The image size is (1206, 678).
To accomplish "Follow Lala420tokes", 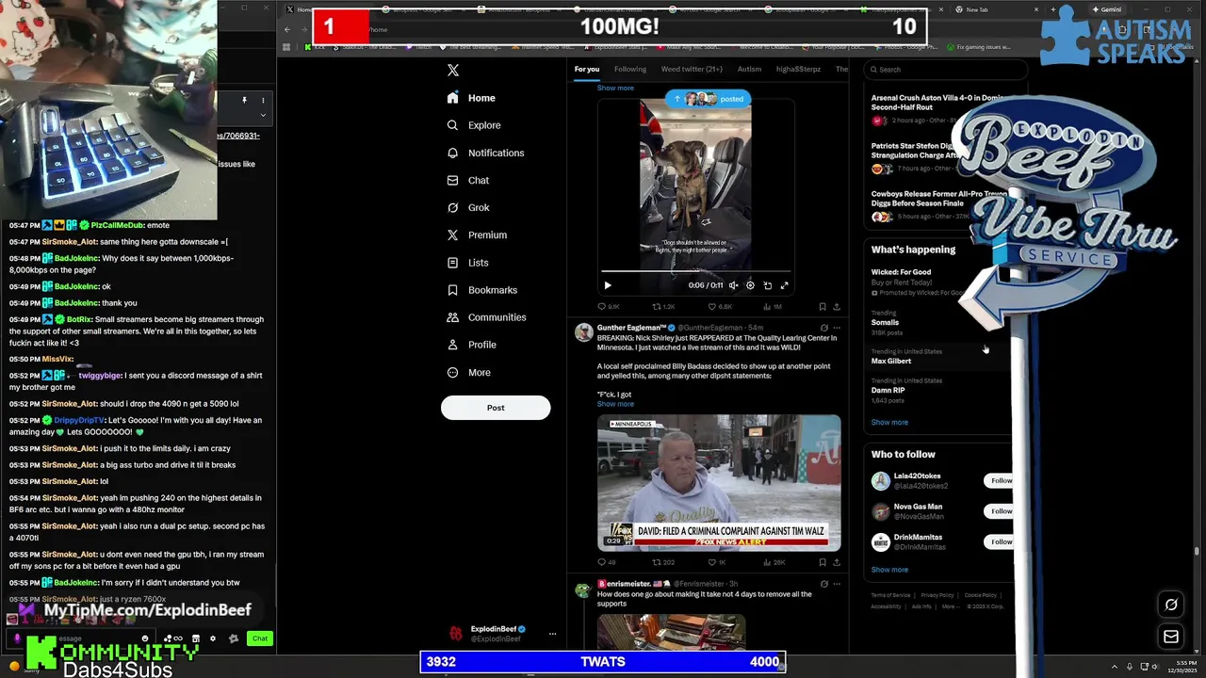I will click(1001, 480).
